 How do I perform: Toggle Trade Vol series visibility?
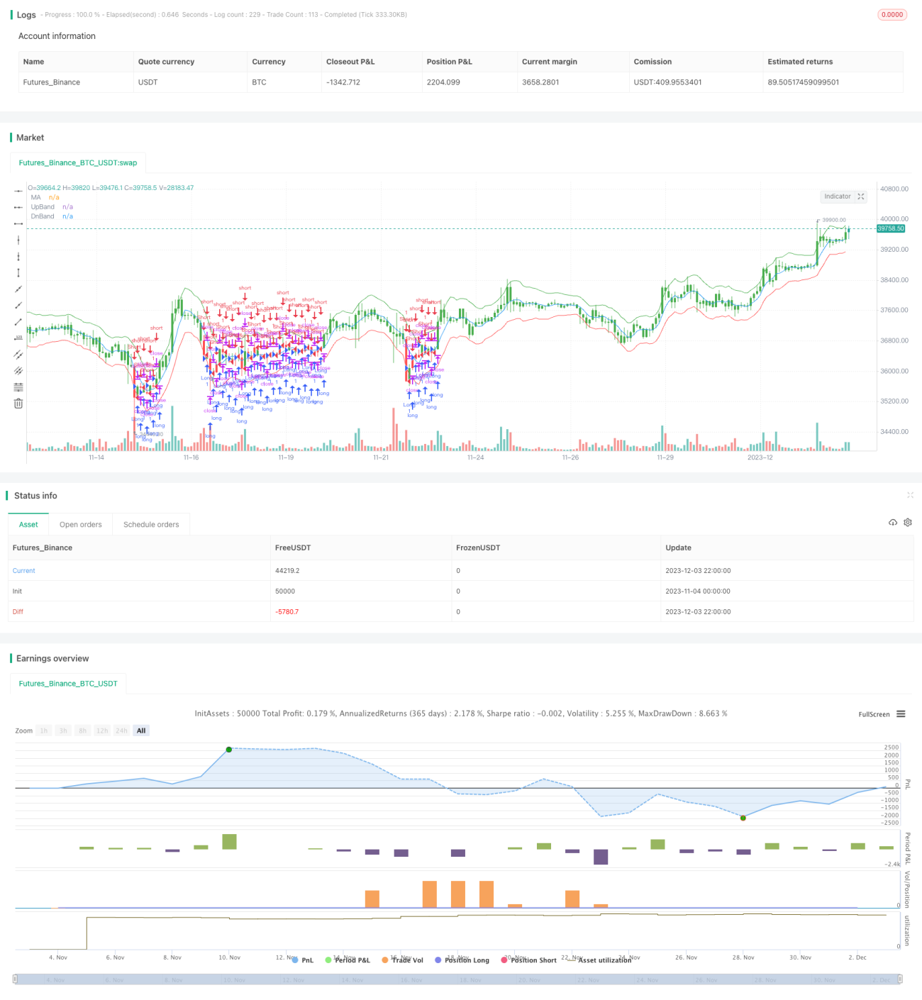(x=402, y=960)
